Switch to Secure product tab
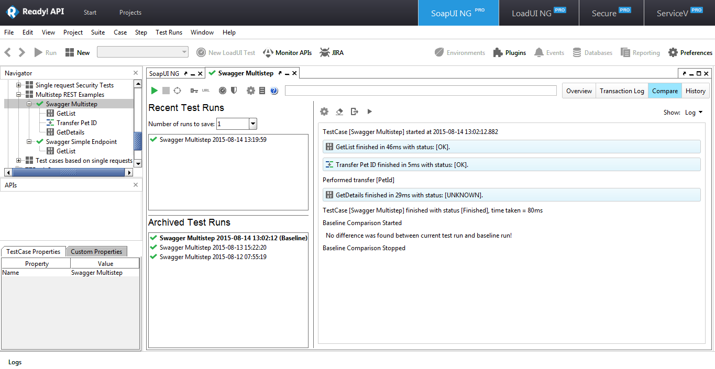The width and height of the screenshot is (715, 369). pyautogui.click(x=611, y=13)
